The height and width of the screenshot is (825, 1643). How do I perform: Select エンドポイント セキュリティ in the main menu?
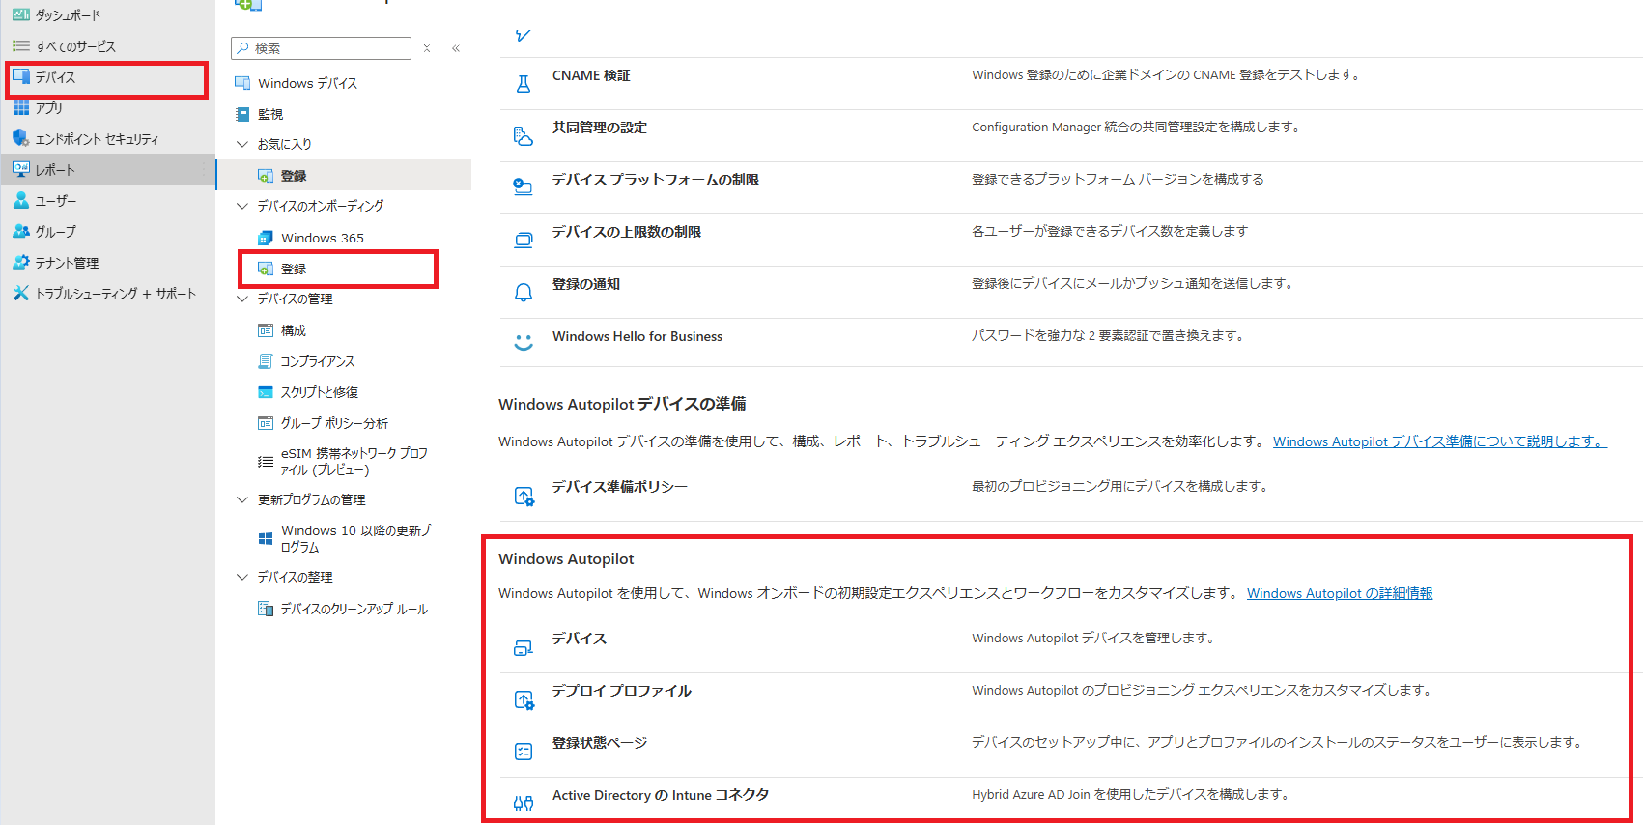point(97,139)
